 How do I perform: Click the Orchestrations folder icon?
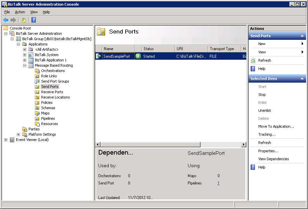[37, 71]
